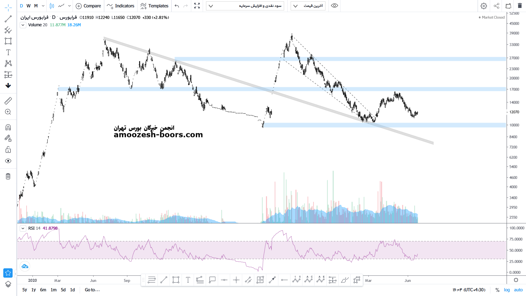Select the trend line tool in left sidebar

(8, 19)
